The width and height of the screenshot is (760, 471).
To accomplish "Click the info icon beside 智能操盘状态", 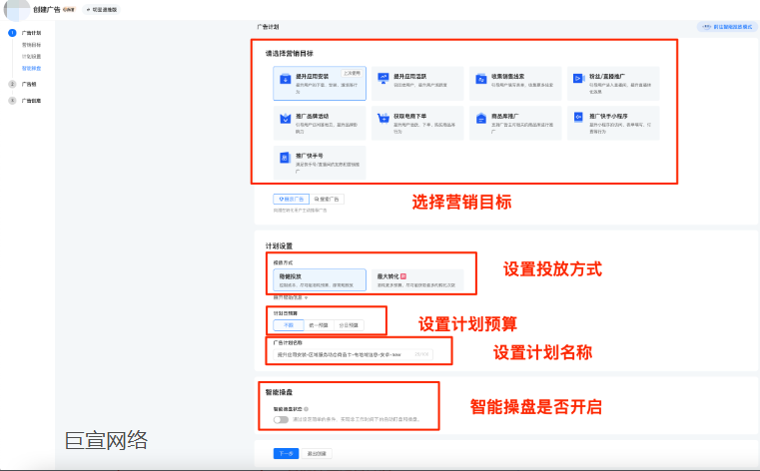I will [307, 409].
